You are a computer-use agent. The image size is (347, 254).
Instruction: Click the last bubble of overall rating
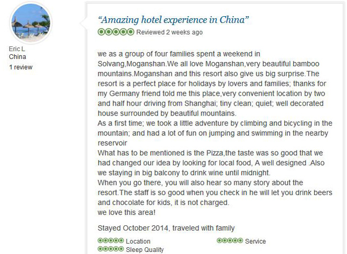(130, 32)
